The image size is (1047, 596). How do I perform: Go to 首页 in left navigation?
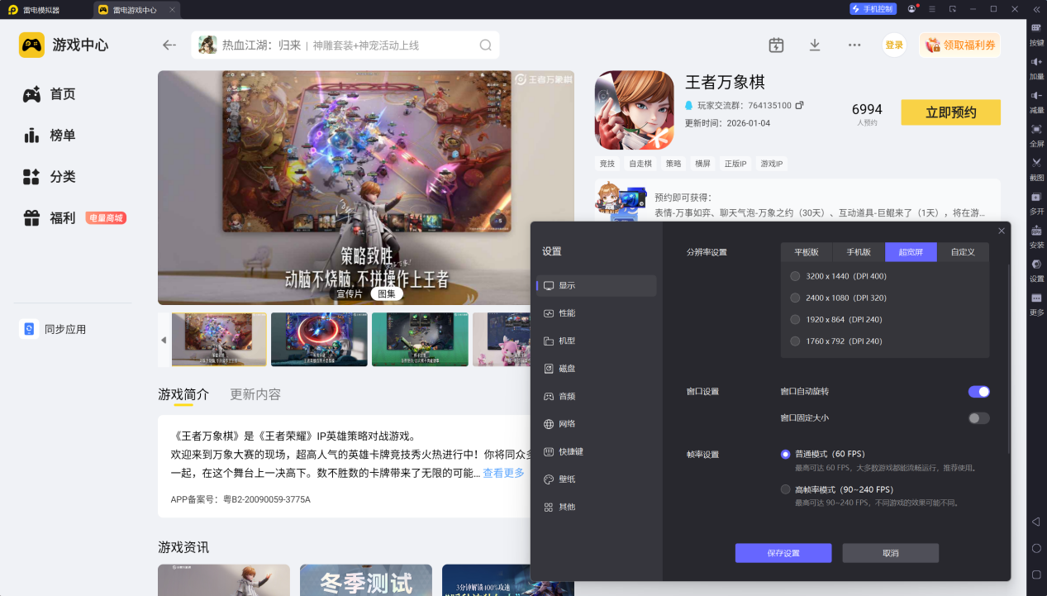(50, 94)
